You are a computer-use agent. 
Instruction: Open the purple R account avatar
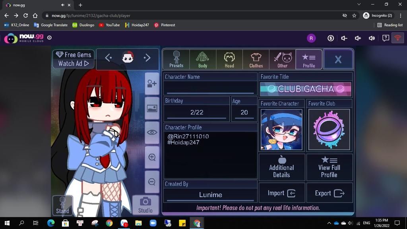(311, 38)
